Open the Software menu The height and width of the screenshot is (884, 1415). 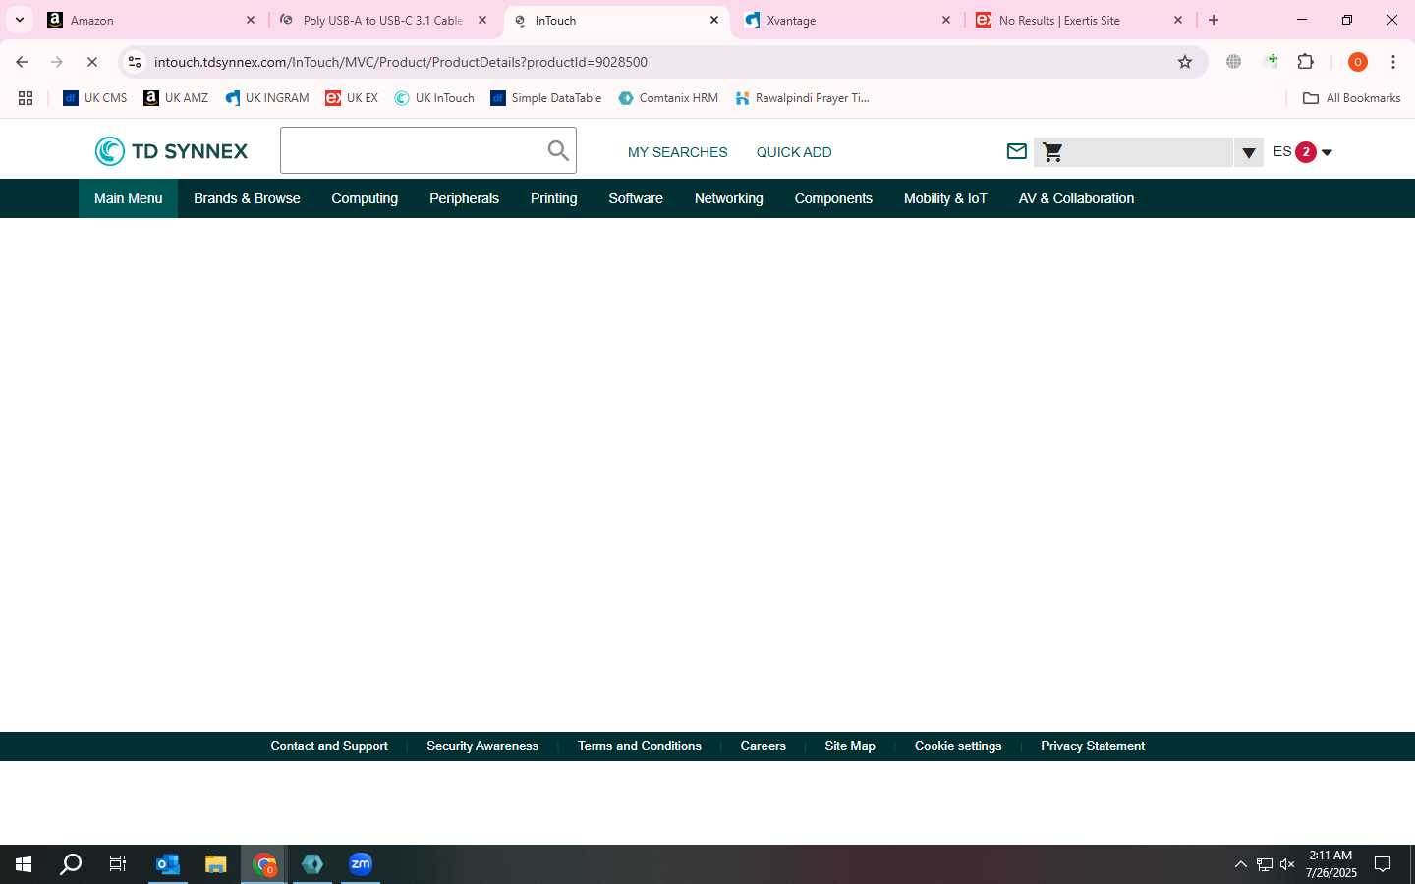click(636, 198)
